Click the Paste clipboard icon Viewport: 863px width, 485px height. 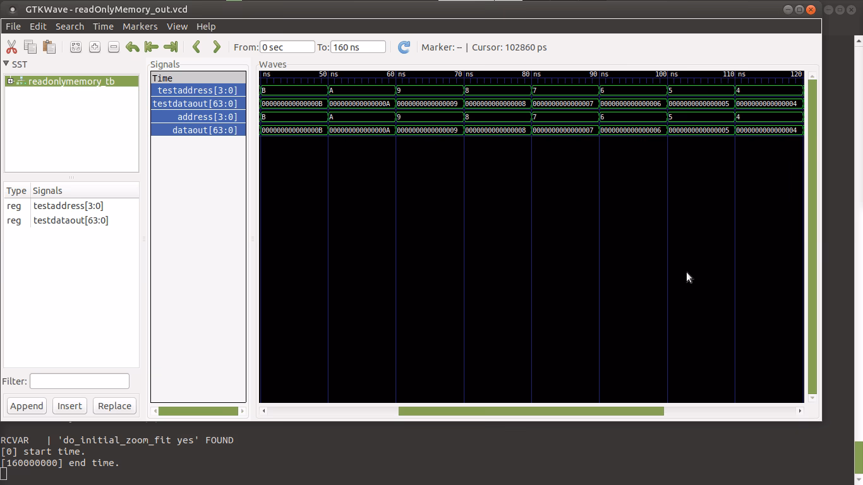click(x=49, y=47)
